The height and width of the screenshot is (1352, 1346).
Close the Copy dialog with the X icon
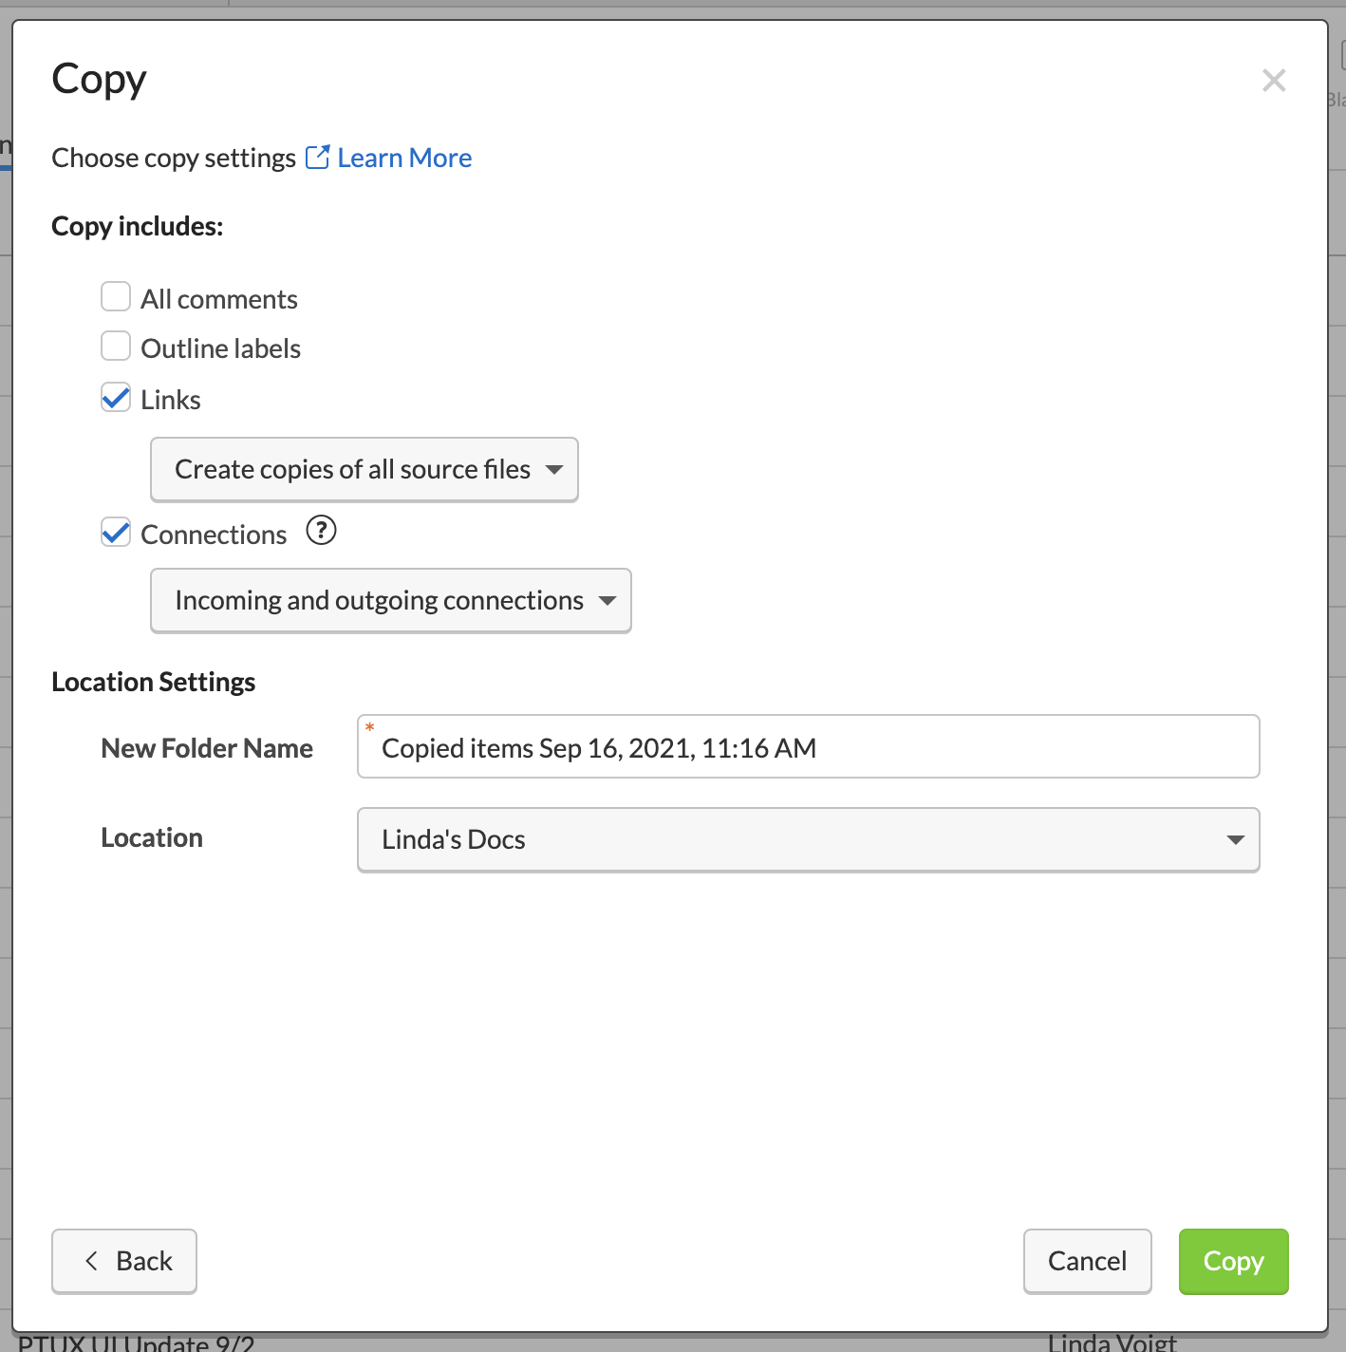pyautogui.click(x=1273, y=81)
